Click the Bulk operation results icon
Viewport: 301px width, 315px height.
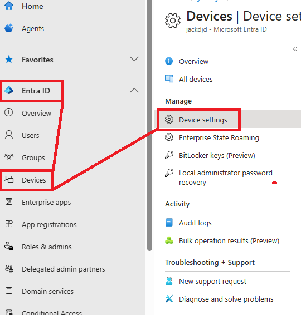(x=169, y=240)
